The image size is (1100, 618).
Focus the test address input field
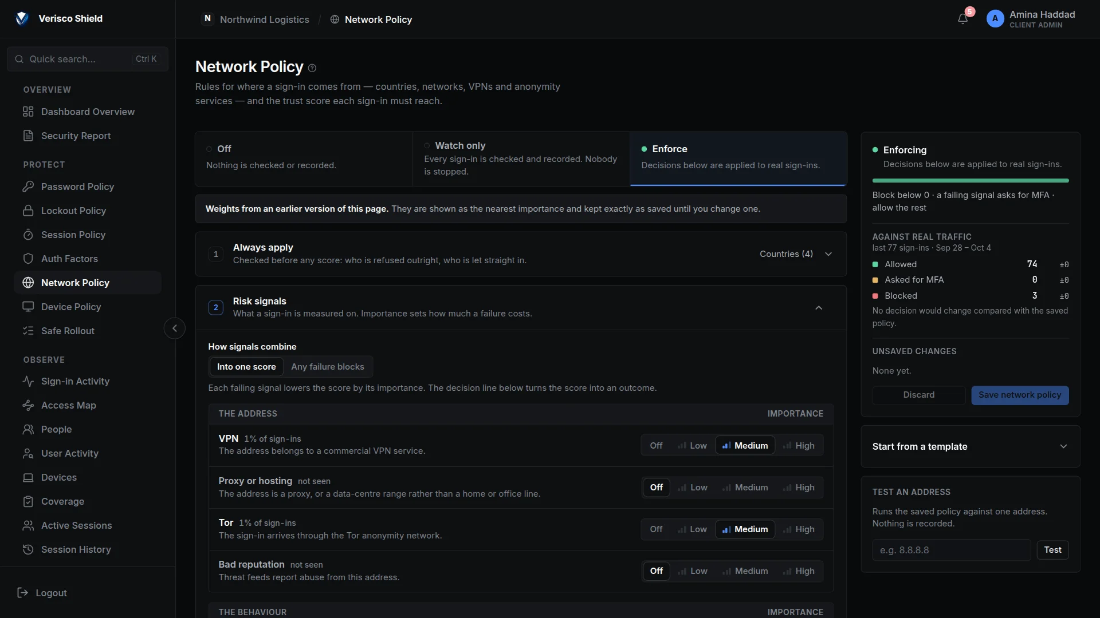[x=952, y=550]
